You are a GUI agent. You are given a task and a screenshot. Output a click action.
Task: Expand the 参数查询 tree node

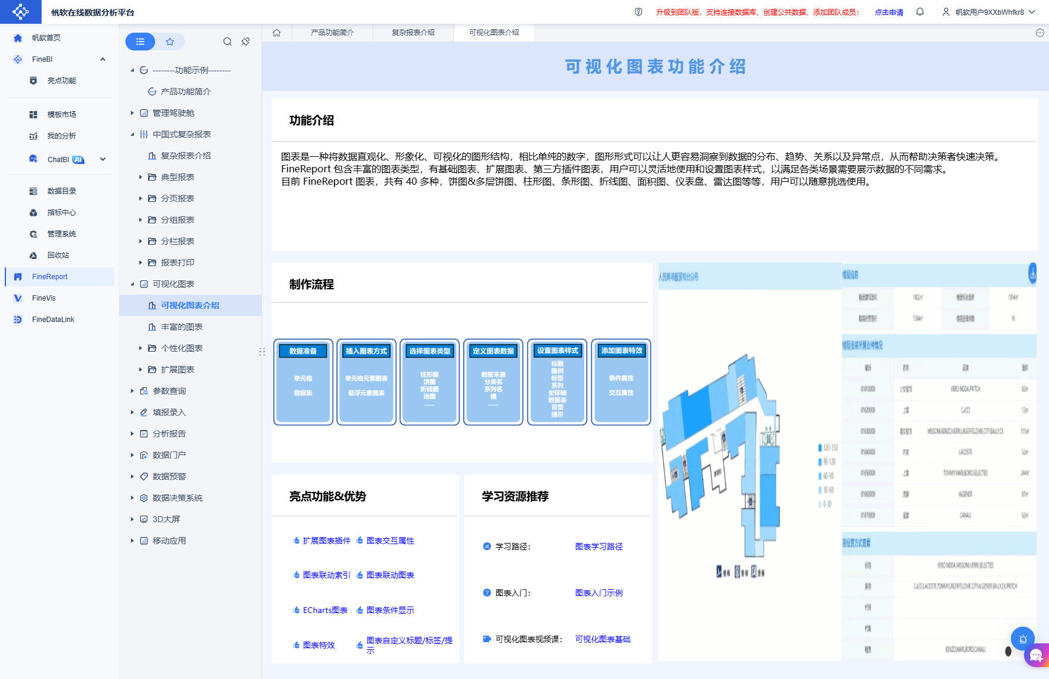click(132, 391)
